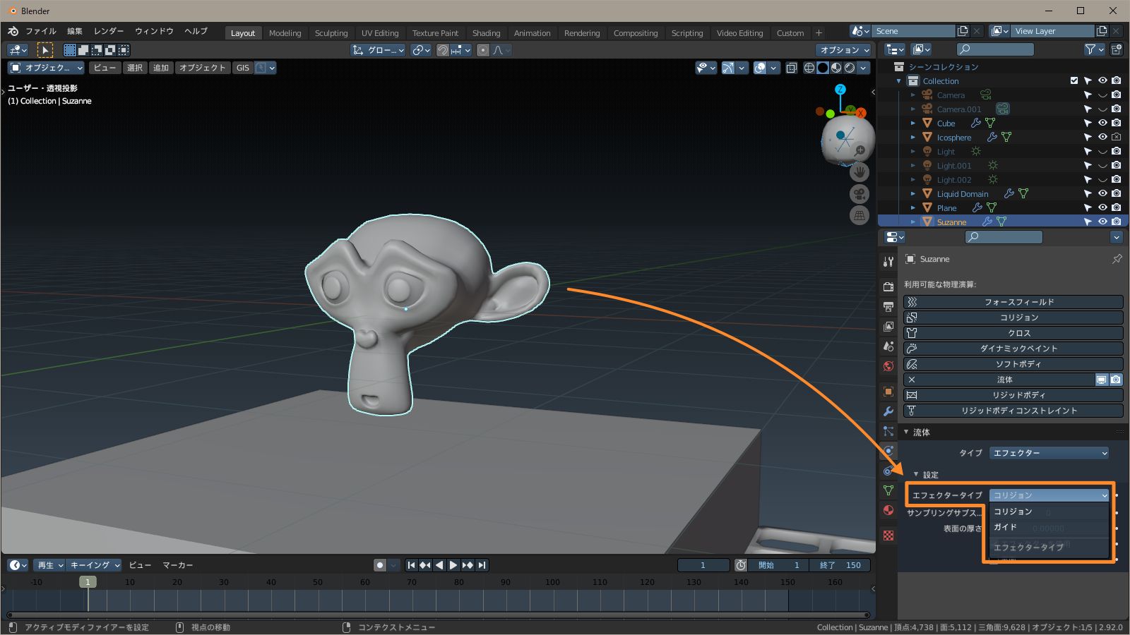Uncheck the Collection exclude checkbox

[x=1074, y=80]
